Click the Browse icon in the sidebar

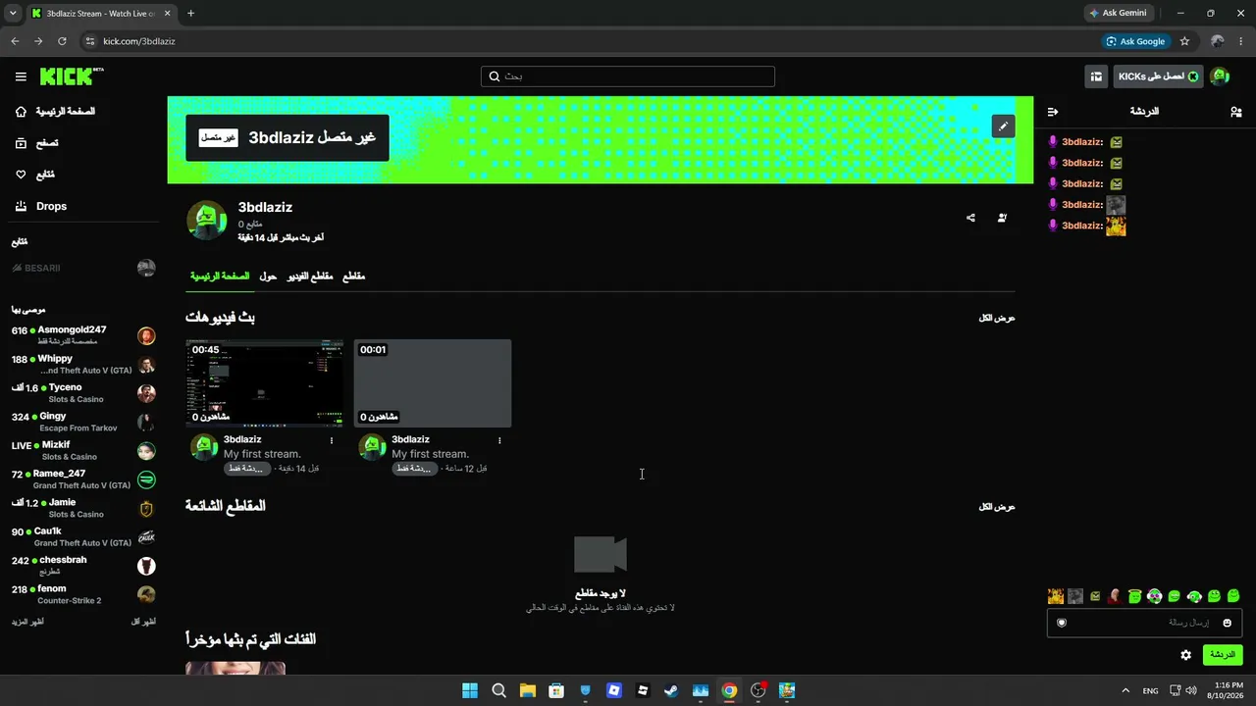(x=21, y=143)
